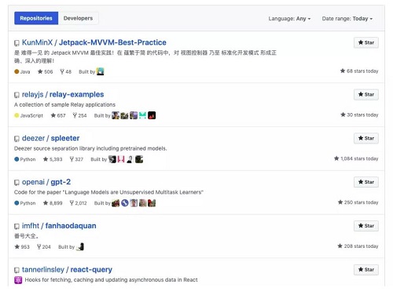Image resolution: width=393 pixels, height=295 pixels.
Task: Expand the Date range: Today dropdown
Action: 347,19
